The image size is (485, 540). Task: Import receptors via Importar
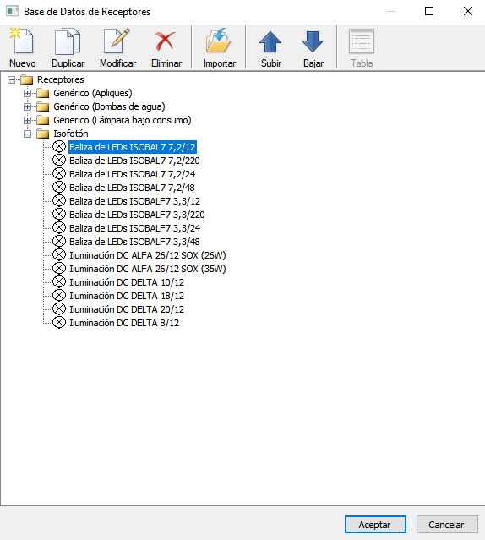(x=220, y=48)
